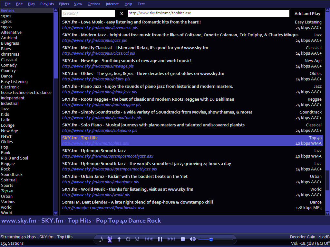Image resolution: width=330 pixels, height=247 pixels.
Task: Open the Options menu
Action: (94, 4)
